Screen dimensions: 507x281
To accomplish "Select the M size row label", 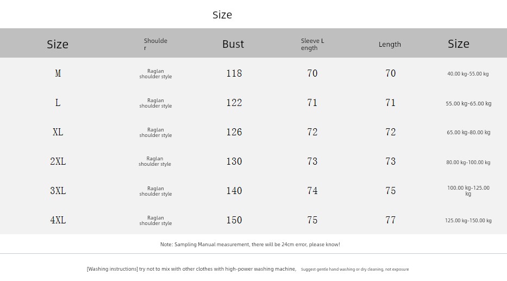I will (58, 73).
